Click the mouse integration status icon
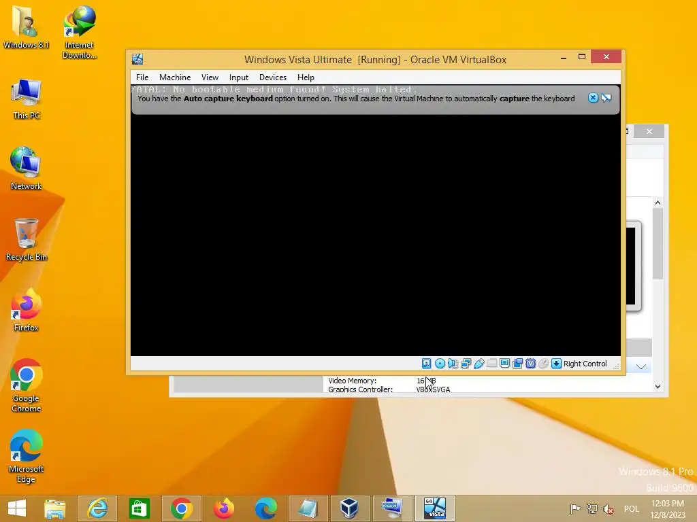Image resolution: width=697 pixels, height=522 pixels. (x=543, y=364)
